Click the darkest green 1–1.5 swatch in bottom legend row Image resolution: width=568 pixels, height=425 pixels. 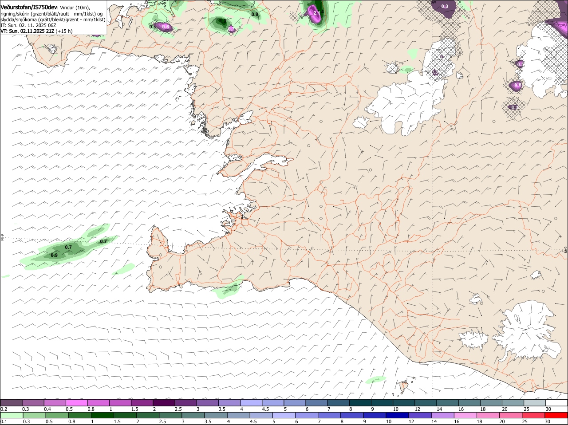[x=103, y=415]
